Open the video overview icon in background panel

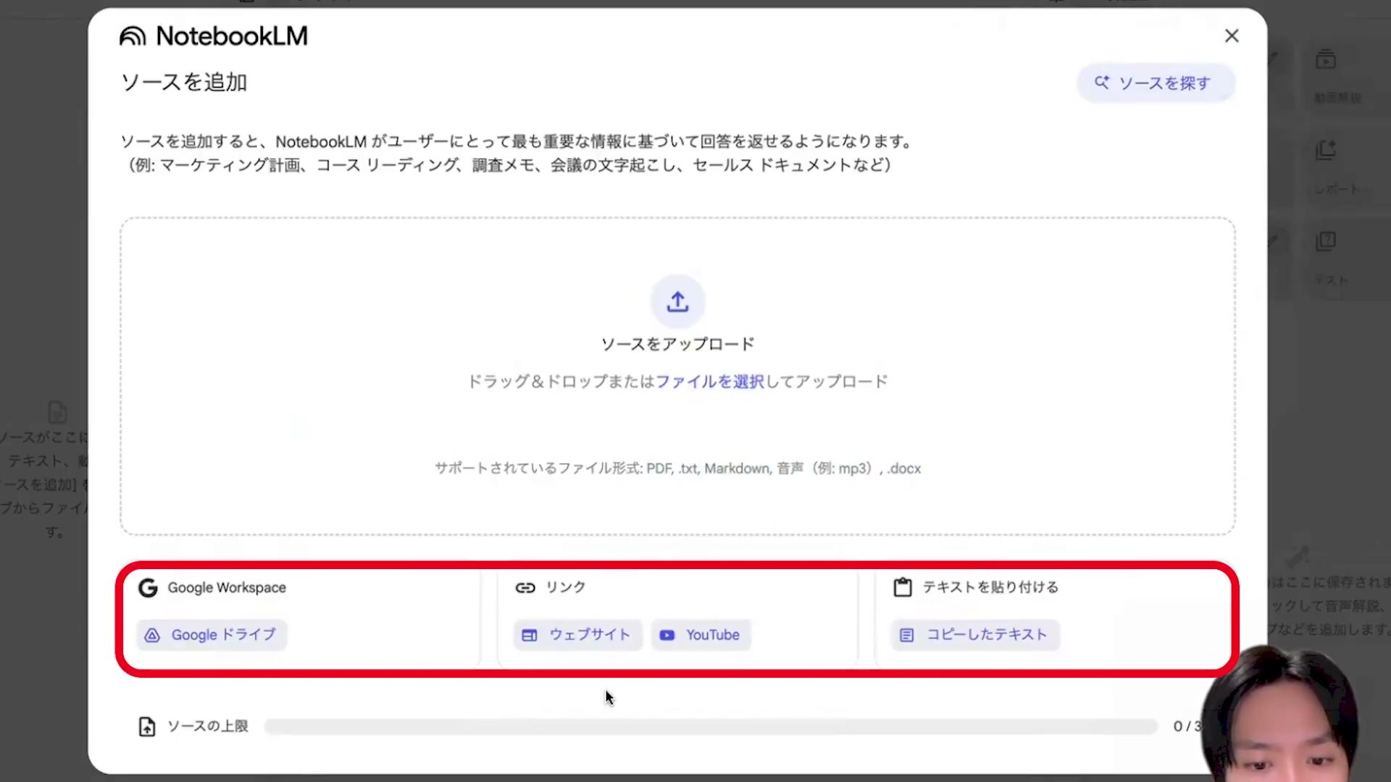coord(1326,59)
